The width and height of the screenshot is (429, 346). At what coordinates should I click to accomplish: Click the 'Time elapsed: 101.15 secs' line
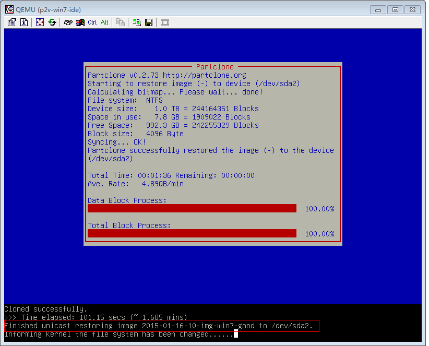(x=96, y=317)
